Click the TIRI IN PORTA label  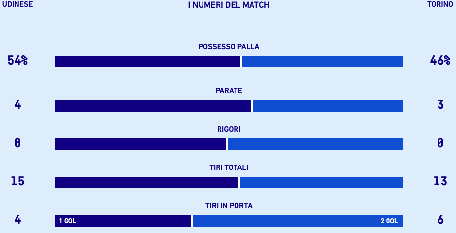click(229, 206)
